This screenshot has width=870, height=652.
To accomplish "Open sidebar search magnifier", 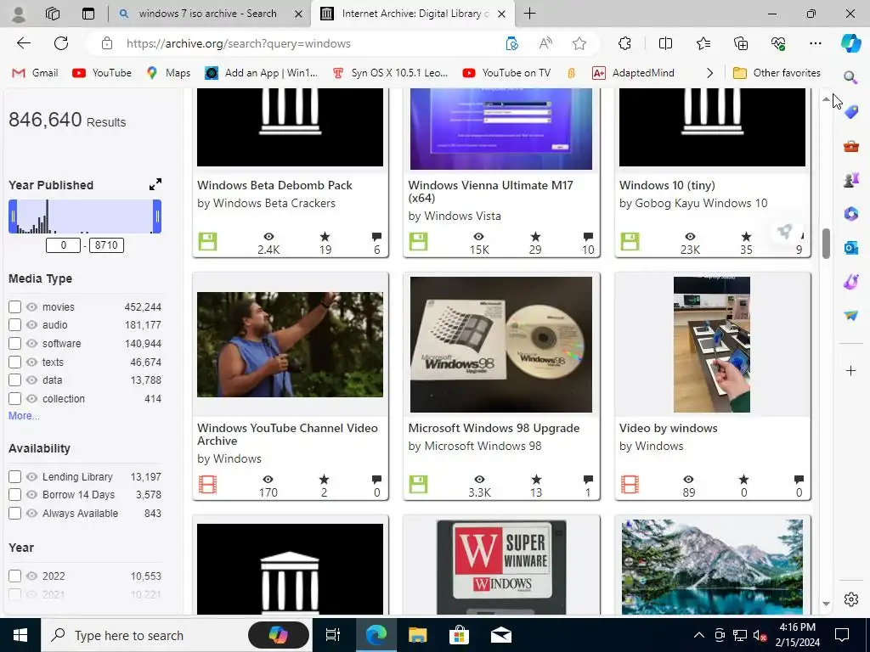I will tap(850, 77).
